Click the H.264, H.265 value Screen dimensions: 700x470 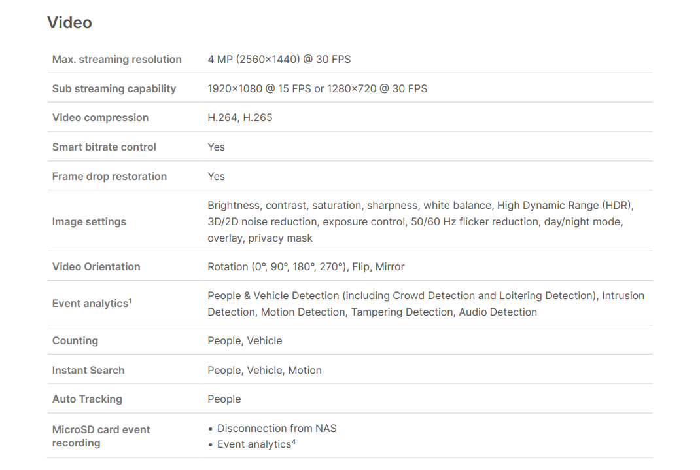[240, 118]
